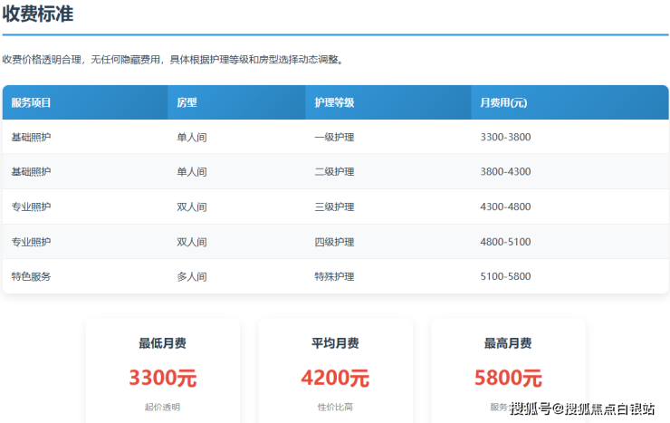The image size is (670, 423).
Task: Select the 一级护理 table cell
Action: click(334, 137)
